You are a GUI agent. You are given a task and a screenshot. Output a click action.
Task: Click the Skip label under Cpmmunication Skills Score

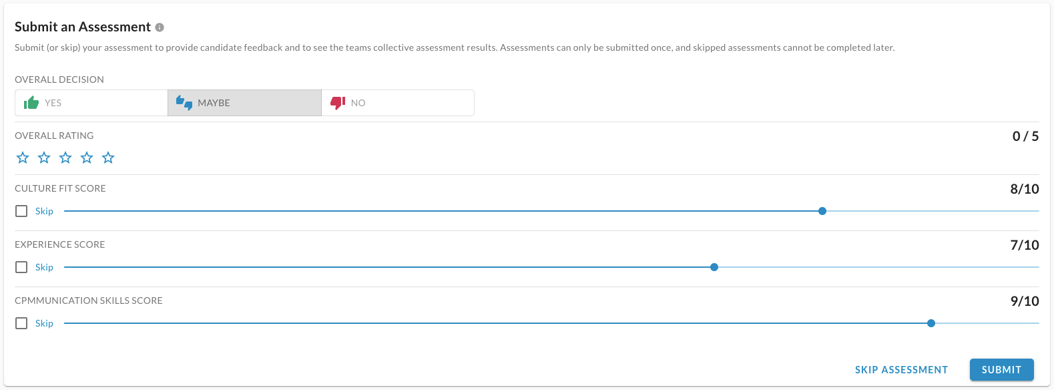(x=44, y=323)
